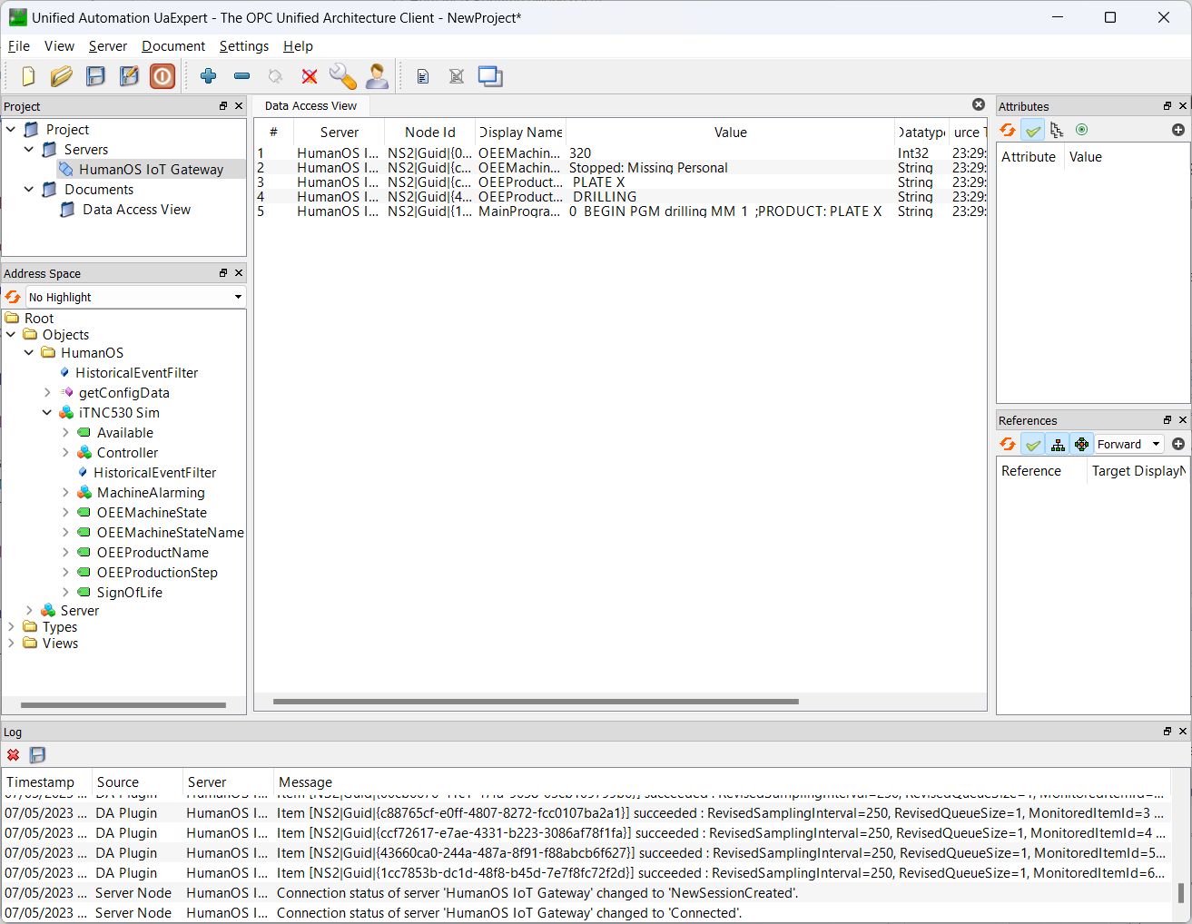Sort by the Value column header

pos(730,133)
